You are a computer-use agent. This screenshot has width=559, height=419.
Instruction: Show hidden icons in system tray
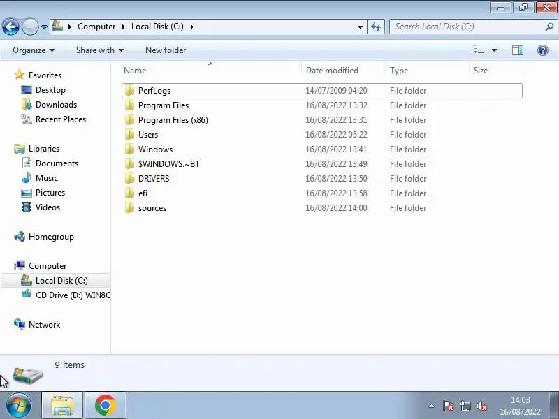click(431, 406)
